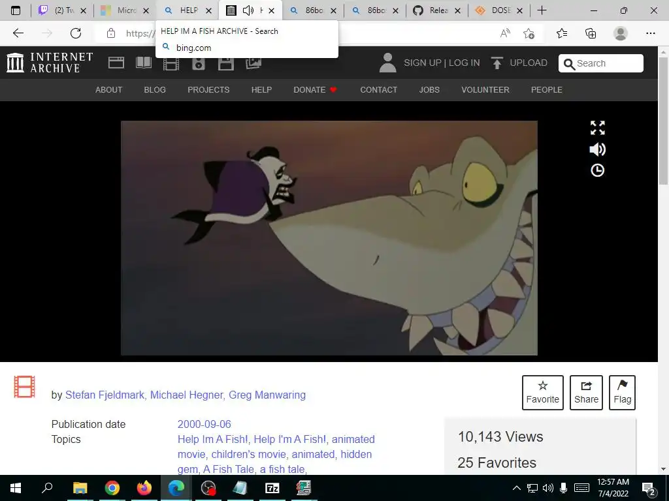This screenshot has height=501, width=669.
Task: Open the VOLUNTEER menu item
Action: (x=485, y=90)
